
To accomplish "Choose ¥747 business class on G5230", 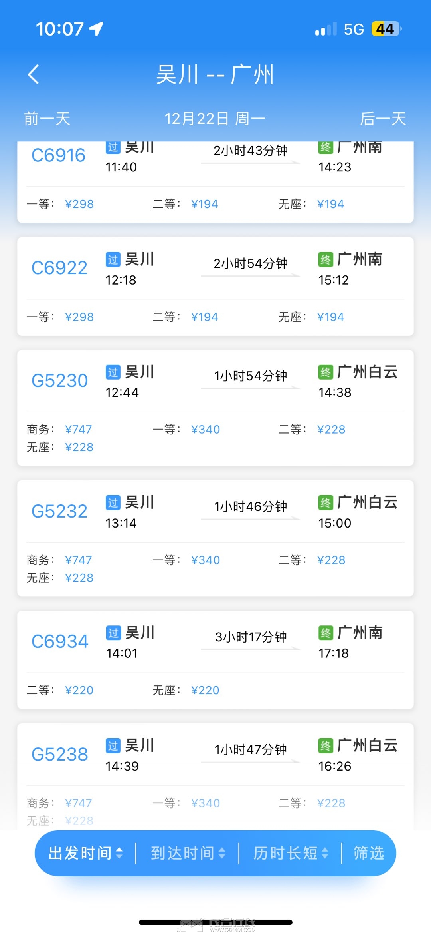I will point(78,430).
